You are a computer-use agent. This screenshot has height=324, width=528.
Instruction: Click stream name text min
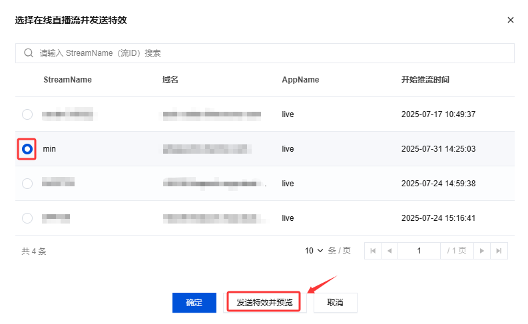tap(49, 149)
